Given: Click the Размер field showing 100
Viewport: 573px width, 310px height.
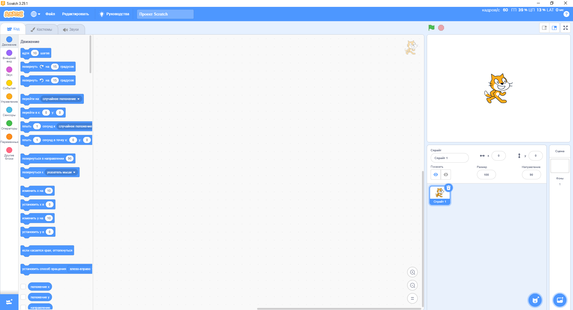Looking at the screenshot, I should (486, 175).
